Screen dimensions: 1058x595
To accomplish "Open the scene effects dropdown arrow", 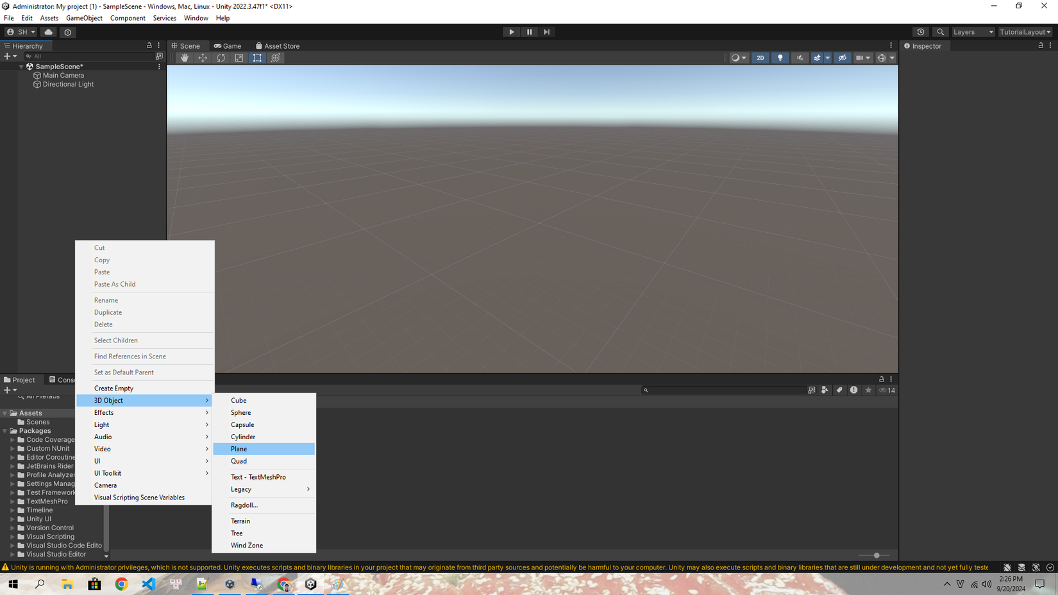I will [828, 58].
